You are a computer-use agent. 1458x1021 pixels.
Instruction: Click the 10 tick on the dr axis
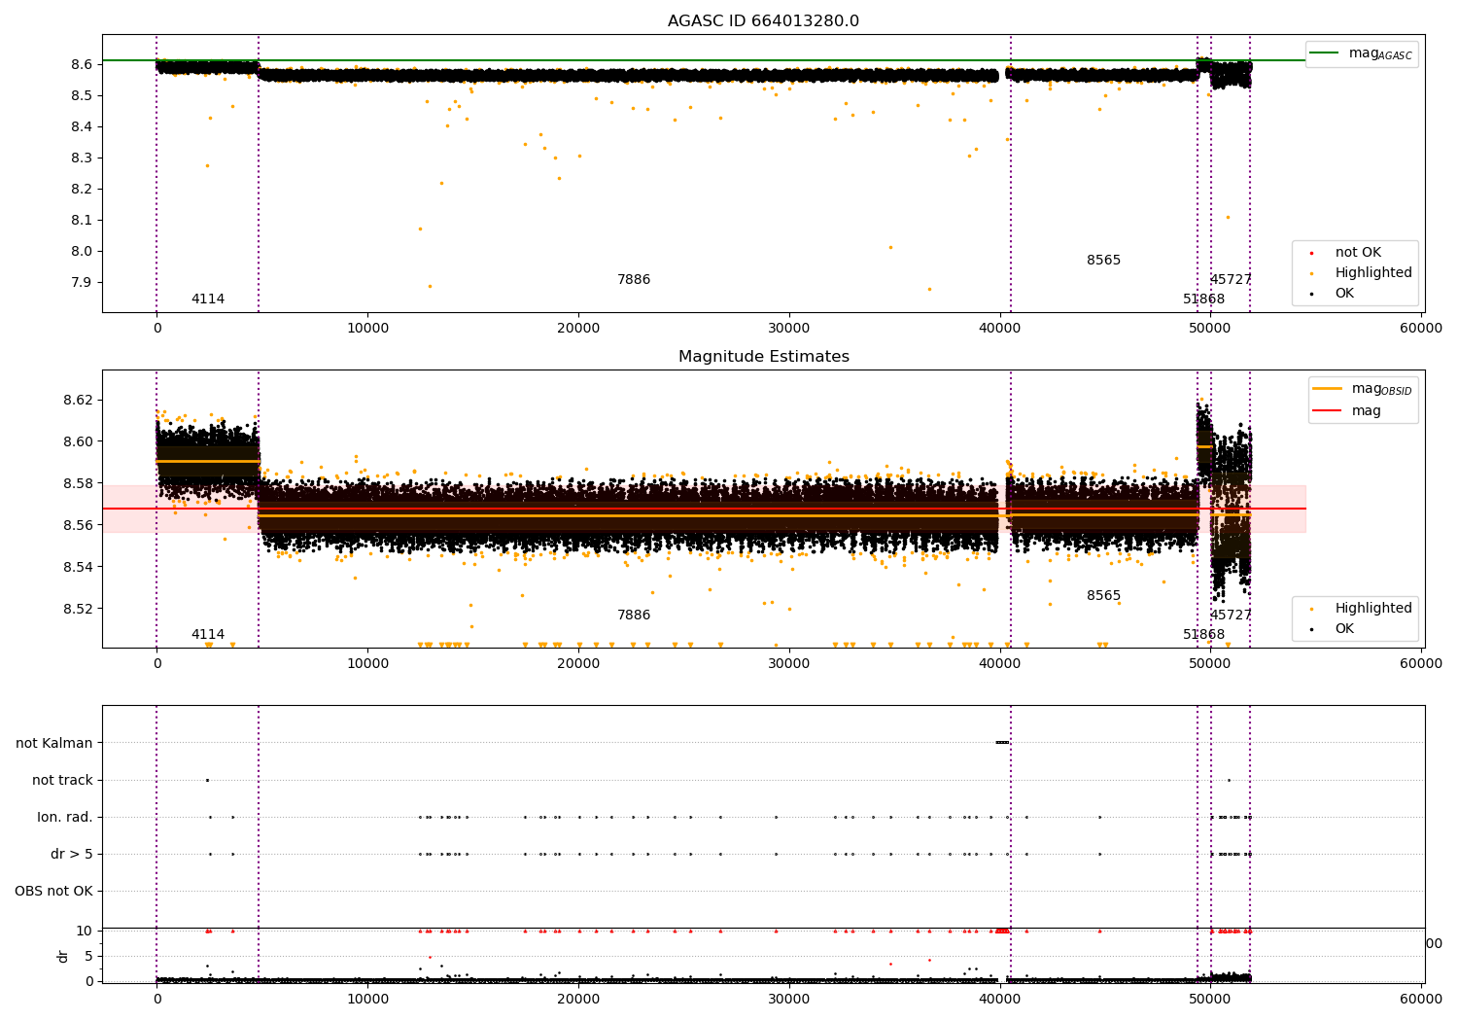(85, 931)
